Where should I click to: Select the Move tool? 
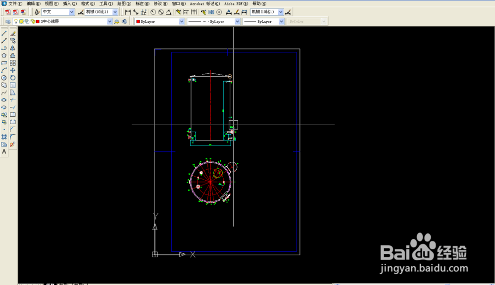[13, 70]
